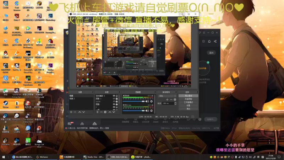This screenshot has width=284, height=160.
Task: Select the 场景 2 scene row
Action: point(81,98)
